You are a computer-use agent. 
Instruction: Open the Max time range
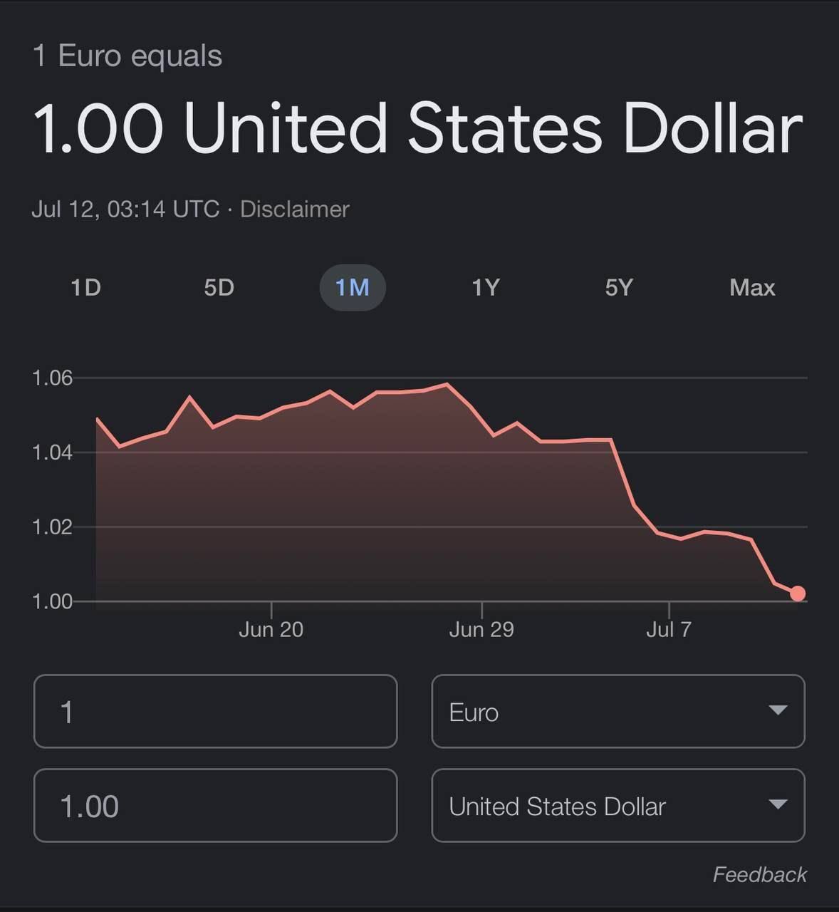coord(752,288)
